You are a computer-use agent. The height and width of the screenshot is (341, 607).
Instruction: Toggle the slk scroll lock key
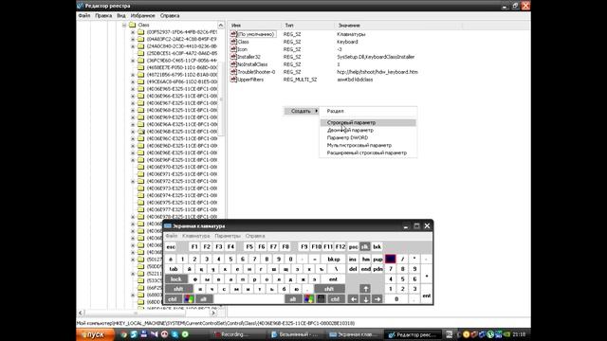pos(365,246)
